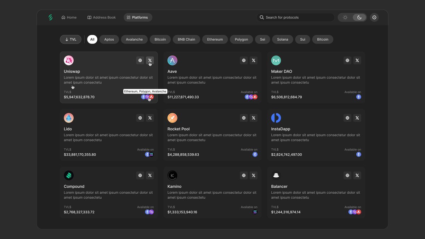Switch to dark mode moon toggle
Screen dimensions: 425x239
(x=359, y=17)
